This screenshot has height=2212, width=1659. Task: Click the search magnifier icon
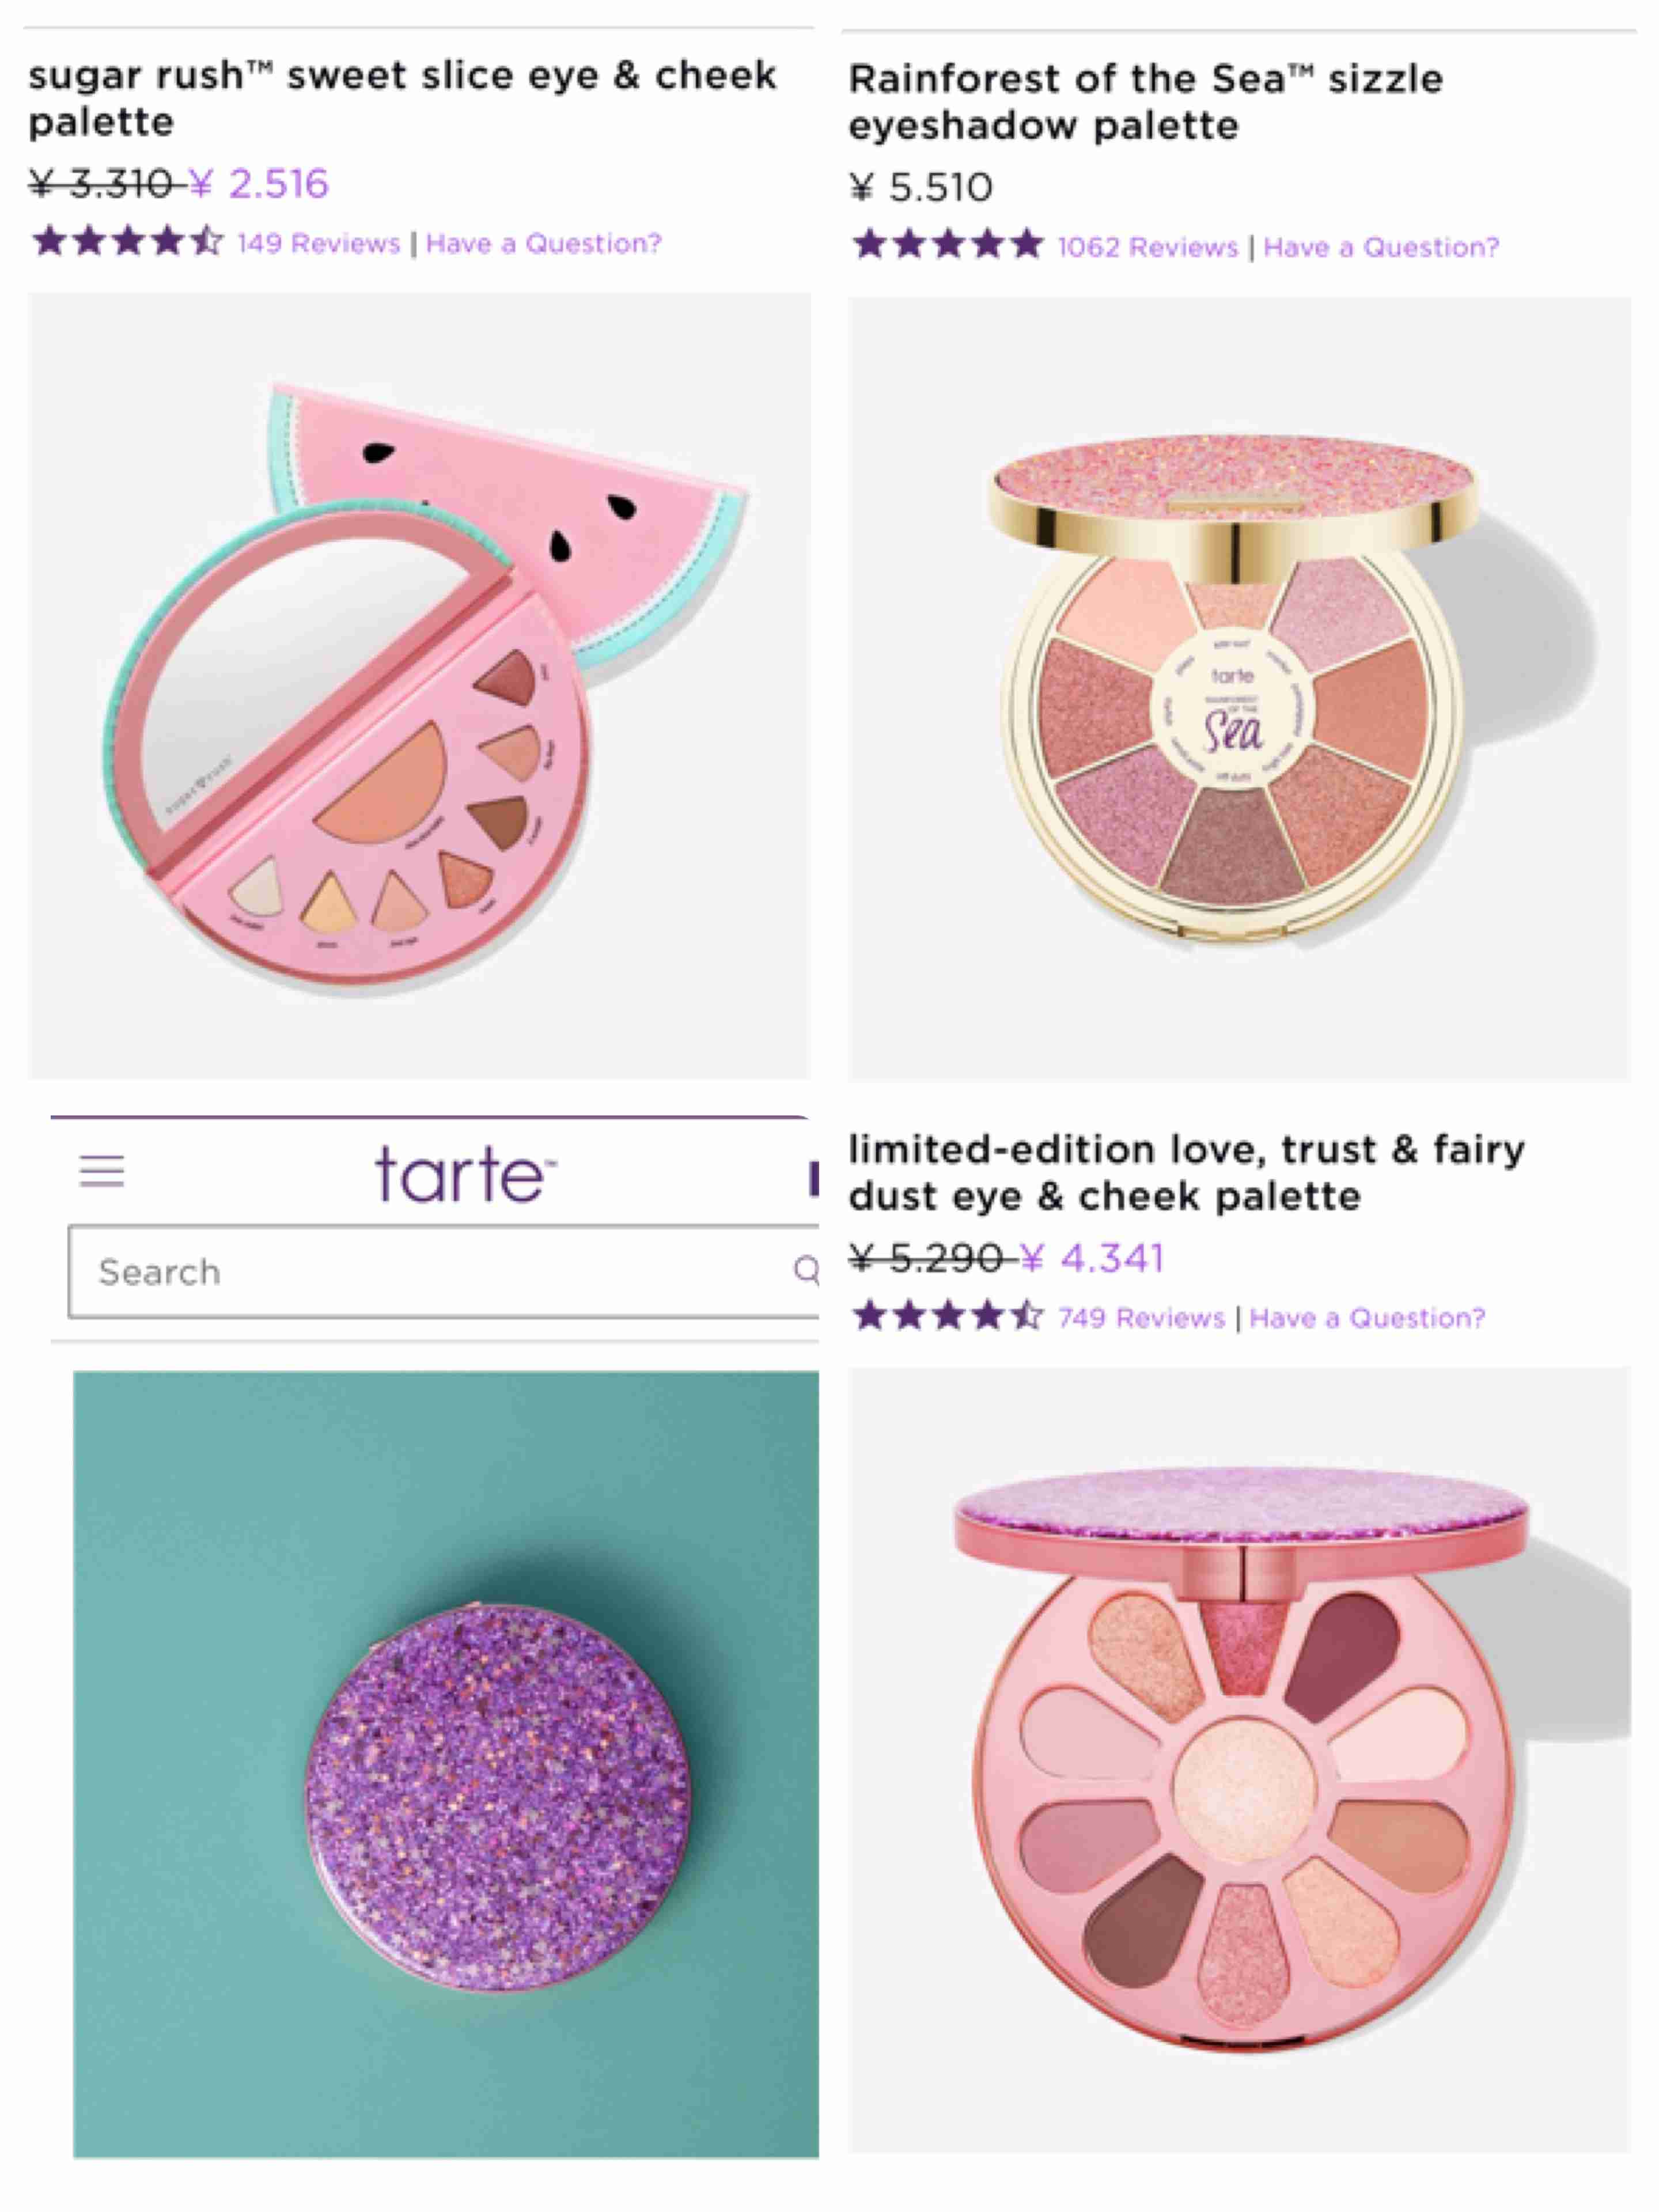[x=806, y=1270]
